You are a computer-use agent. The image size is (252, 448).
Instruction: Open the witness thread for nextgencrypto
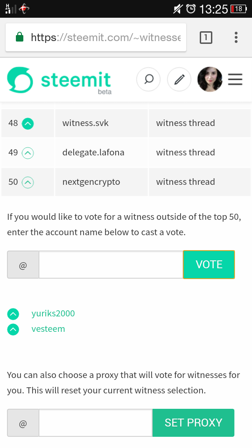point(185,182)
